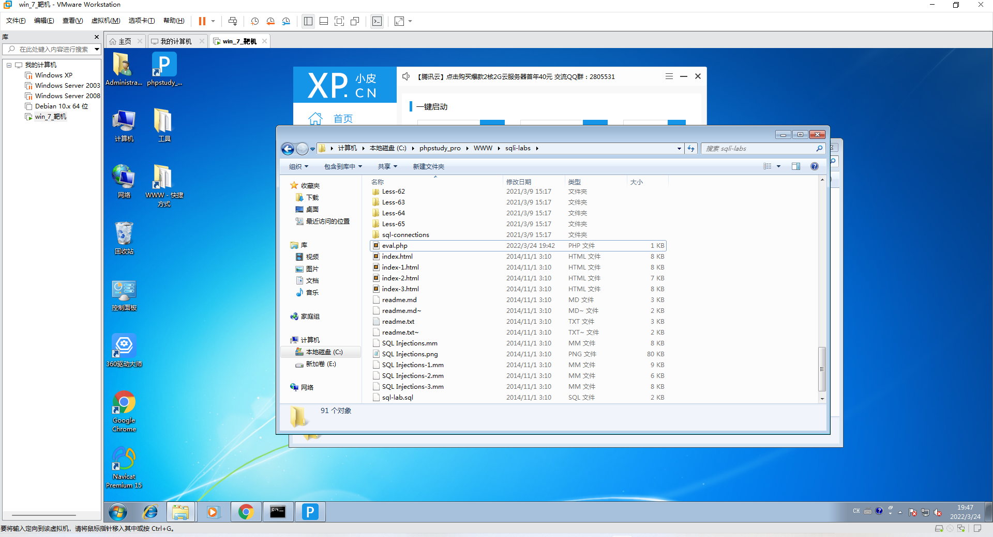
Task: Collapse the 我的计算机 tree node
Action: point(9,65)
